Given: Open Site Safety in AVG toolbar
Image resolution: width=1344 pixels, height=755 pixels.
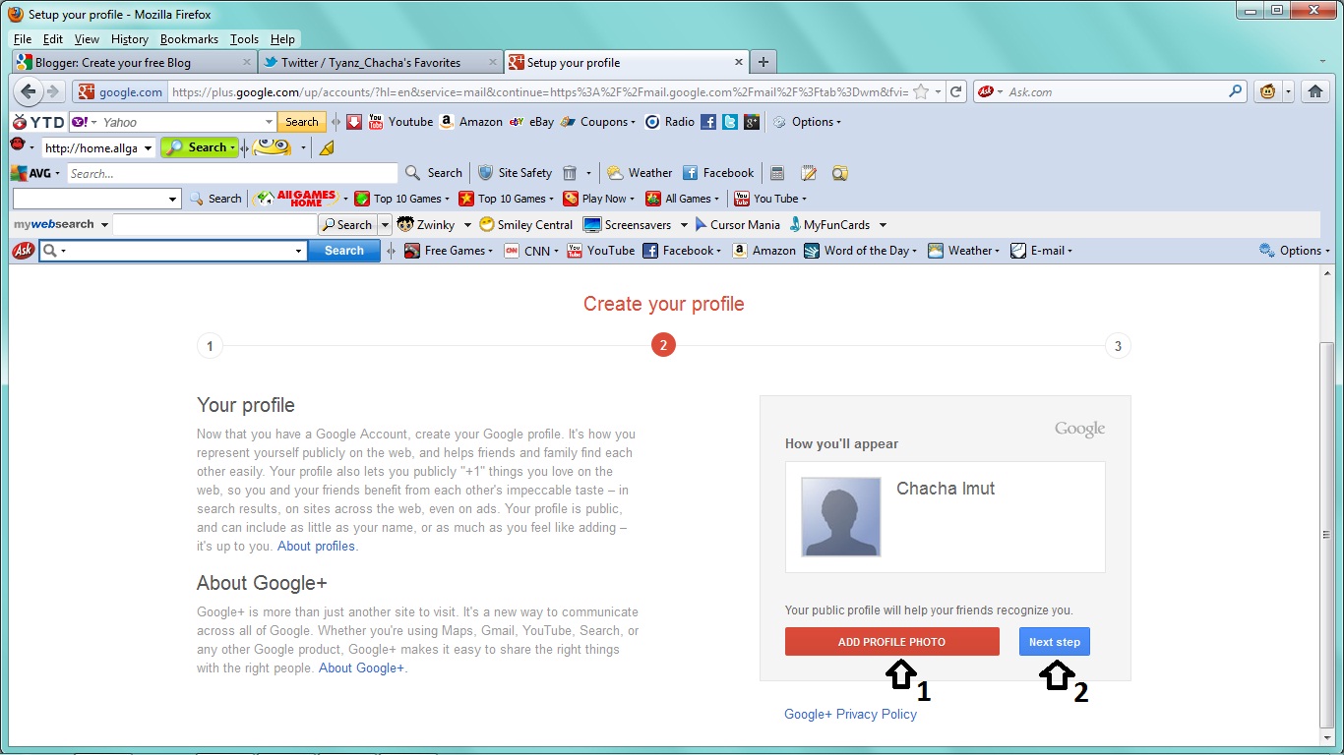Looking at the screenshot, I should (x=515, y=173).
